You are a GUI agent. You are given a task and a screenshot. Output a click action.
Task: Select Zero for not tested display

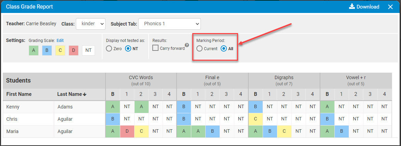(109, 48)
